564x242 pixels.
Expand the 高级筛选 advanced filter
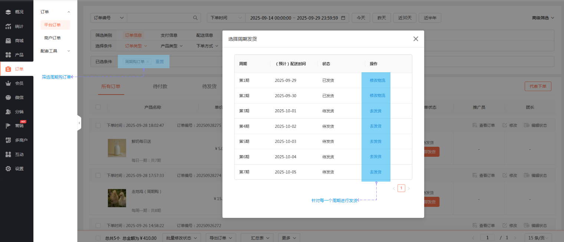coord(543,18)
